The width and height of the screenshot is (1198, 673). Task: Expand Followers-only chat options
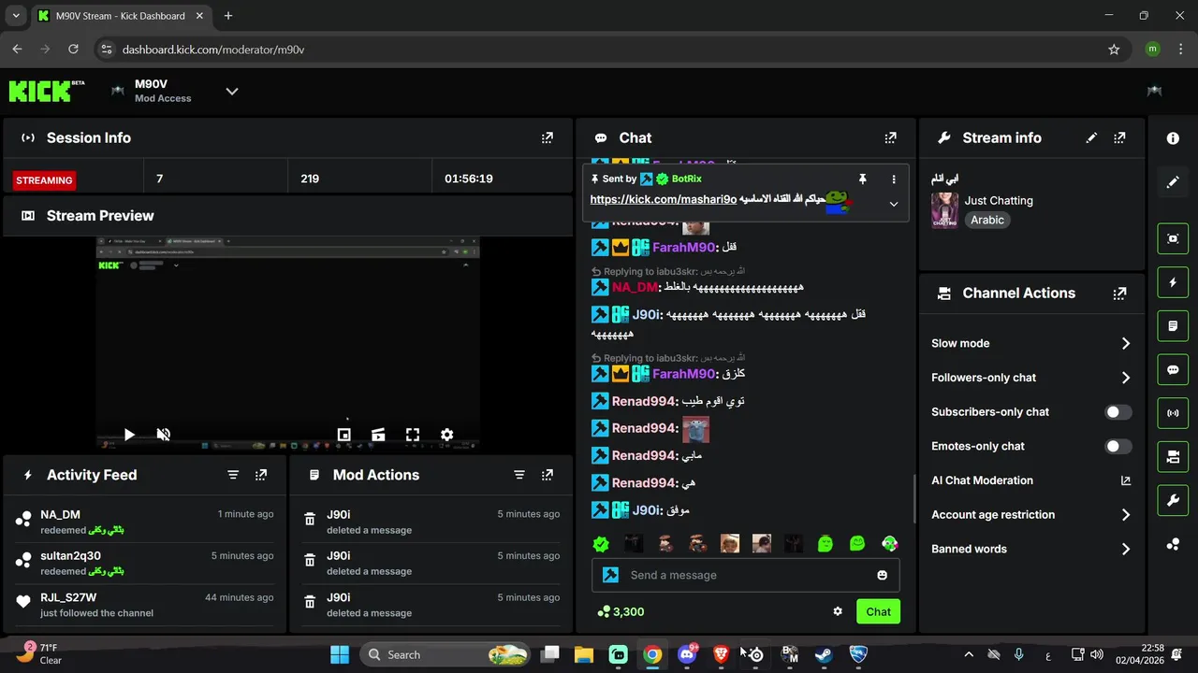pos(1125,378)
